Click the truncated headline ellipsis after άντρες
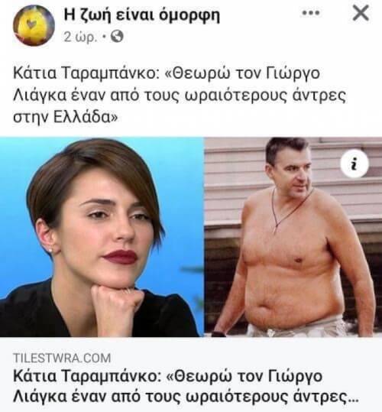382x412 pixels. pyautogui.click(x=353, y=401)
